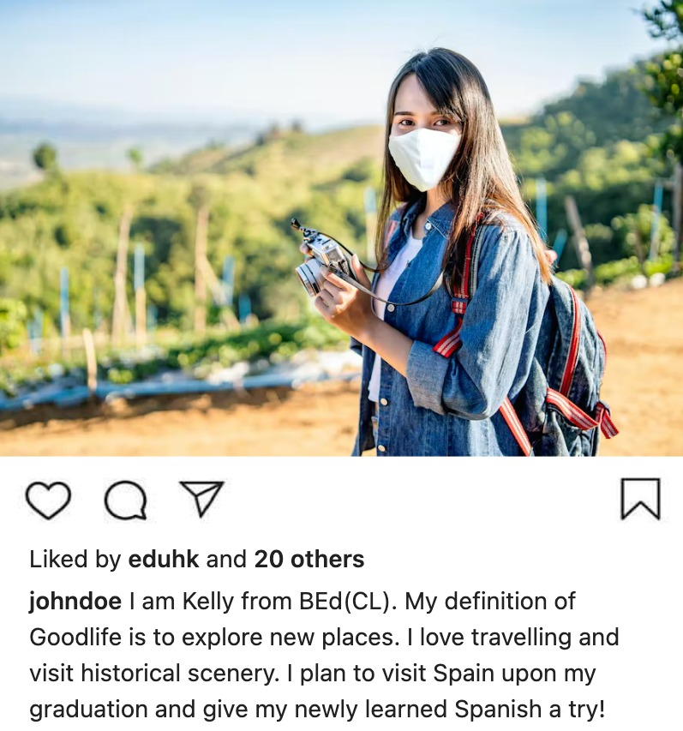Viewport: 683px width, 731px height.
Task: Click 'historical scenery' in the caption
Action: [177, 674]
